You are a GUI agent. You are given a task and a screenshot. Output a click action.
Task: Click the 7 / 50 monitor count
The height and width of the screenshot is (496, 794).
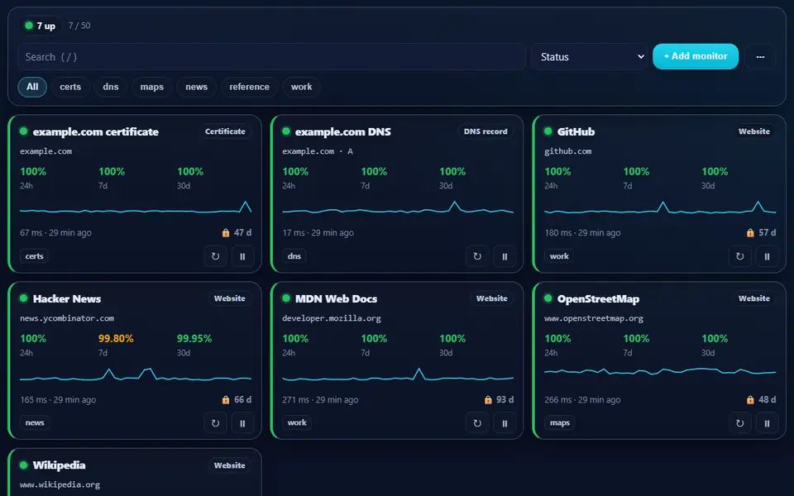tap(79, 26)
